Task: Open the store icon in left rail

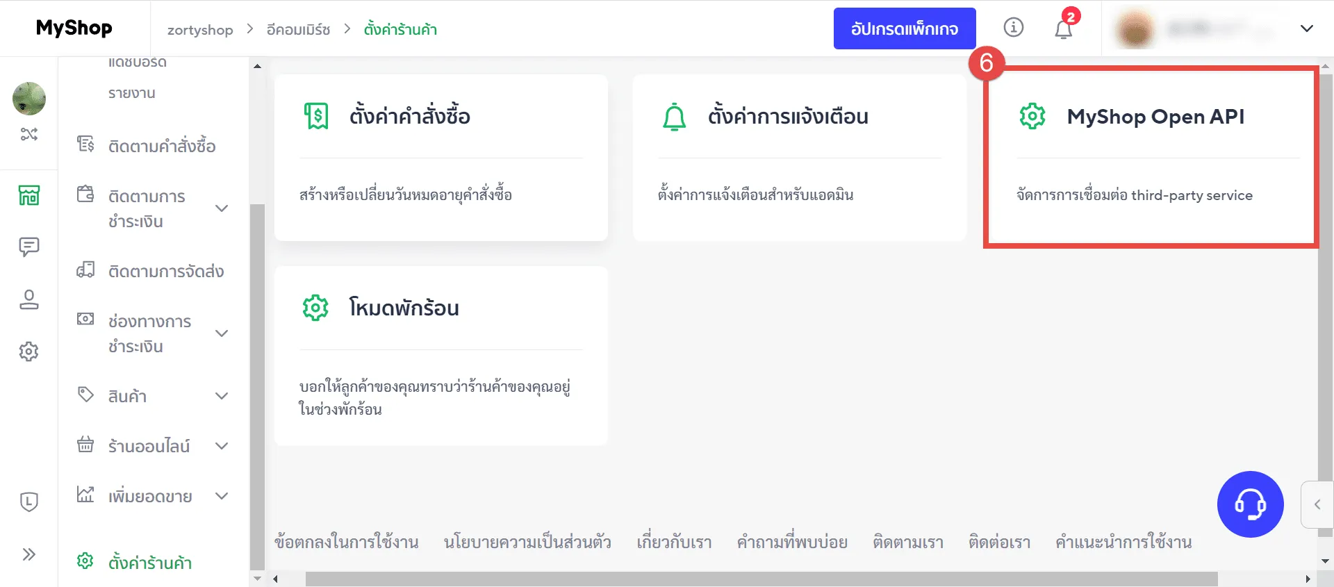Action: 29,195
